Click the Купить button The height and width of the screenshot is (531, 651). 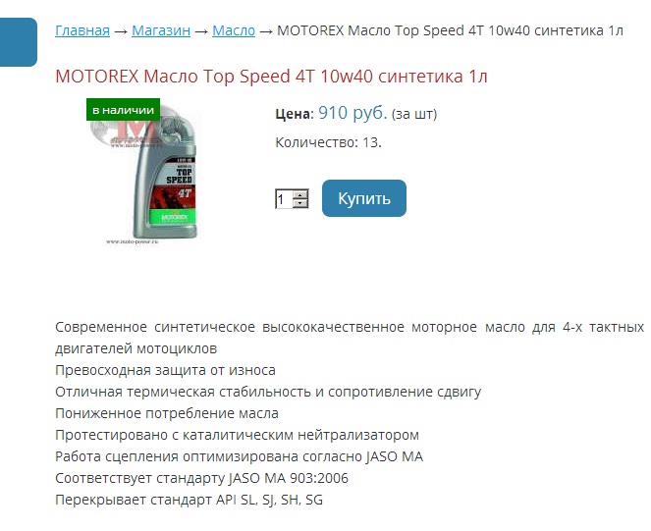tap(364, 198)
